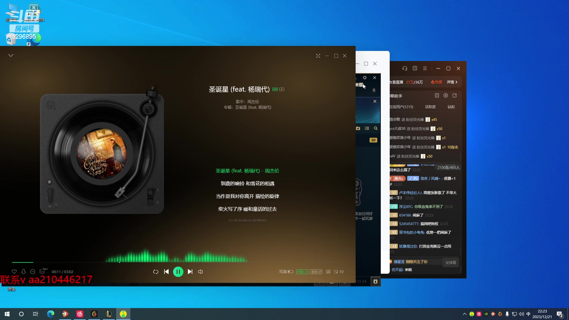Screen dimensions: 569x320
Task: Open list view icon in game client
Action: (x=367, y=128)
